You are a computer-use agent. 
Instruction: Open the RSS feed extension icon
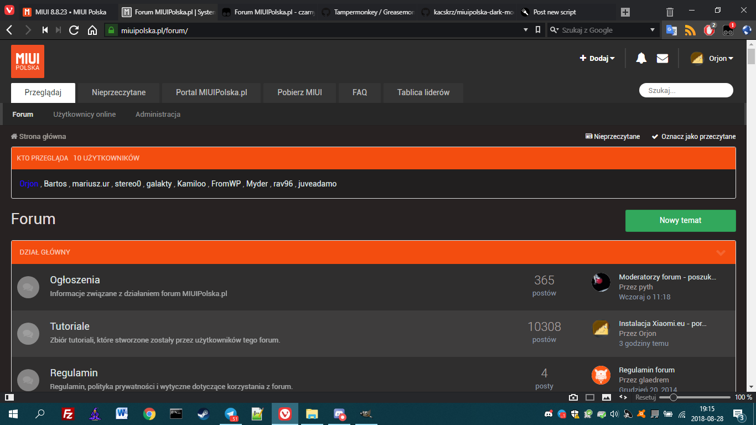690,30
